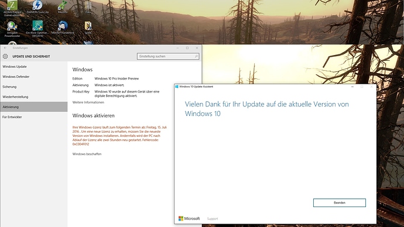This screenshot has width=404, height=227.
Task: Open the Messmo desktop shortcut
Action: pyautogui.click(x=63, y=6)
